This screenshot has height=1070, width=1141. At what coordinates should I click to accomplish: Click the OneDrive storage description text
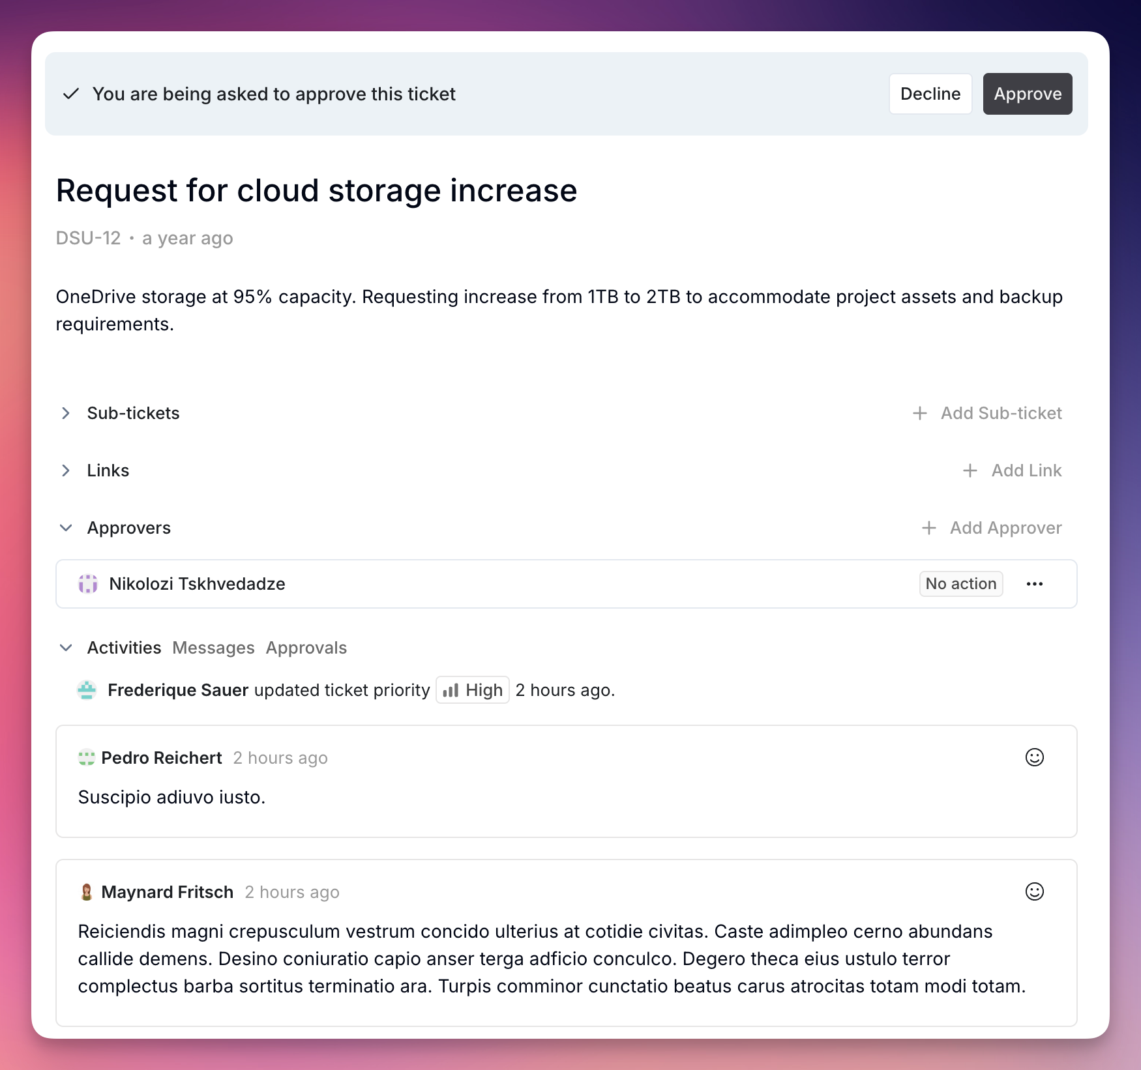(559, 310)
